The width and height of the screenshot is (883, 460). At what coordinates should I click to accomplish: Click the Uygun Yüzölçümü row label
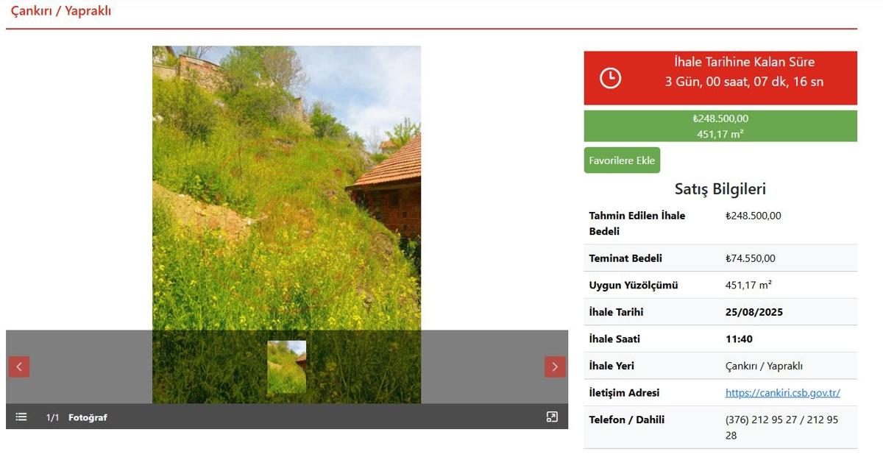[634, 286]
